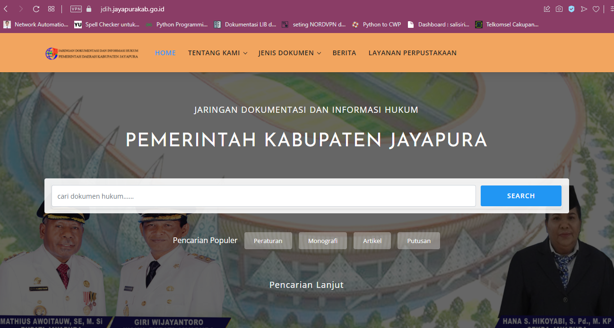
Task: Go back using the browser back arrow
Action: 6,9
